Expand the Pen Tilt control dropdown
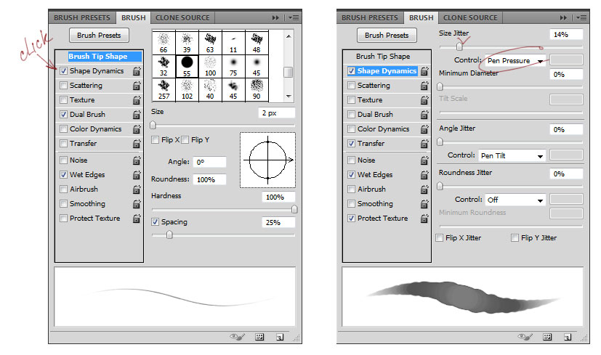Viewport: 601px width, 355px height. [x=511, y=155]
